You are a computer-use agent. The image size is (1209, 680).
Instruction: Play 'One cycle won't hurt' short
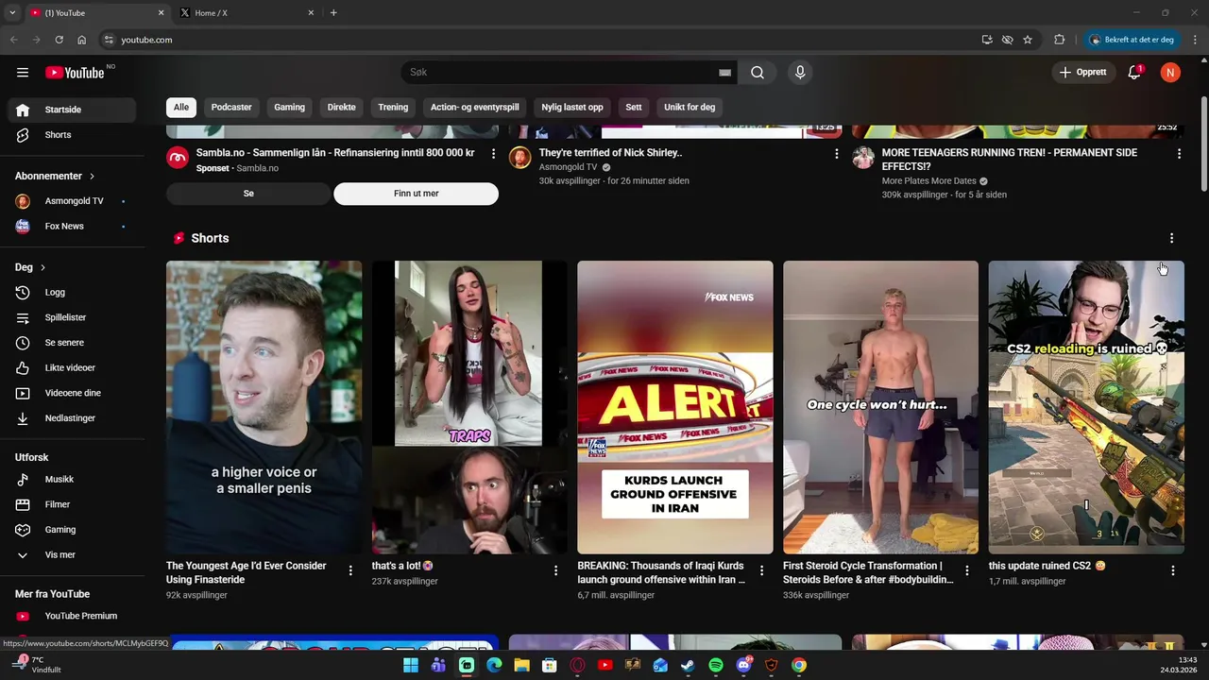click(x=880, y=407)
